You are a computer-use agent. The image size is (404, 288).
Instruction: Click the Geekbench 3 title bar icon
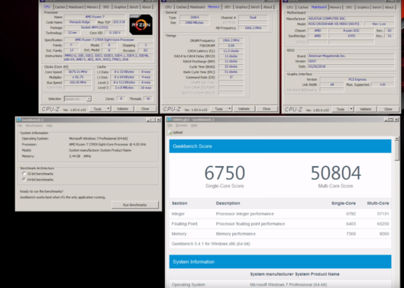pyautogui.click(x=18, y=120)
